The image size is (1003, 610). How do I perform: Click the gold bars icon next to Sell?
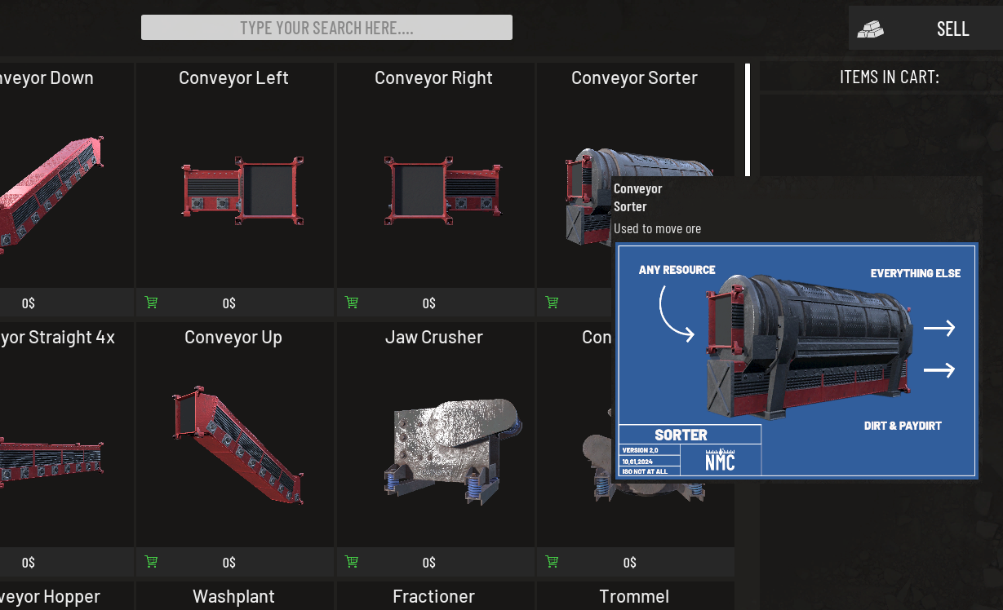click(x=870, y=29)
